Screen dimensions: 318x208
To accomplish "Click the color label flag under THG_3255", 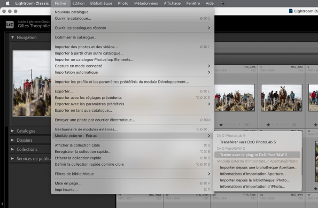I will tap(294, 125).
